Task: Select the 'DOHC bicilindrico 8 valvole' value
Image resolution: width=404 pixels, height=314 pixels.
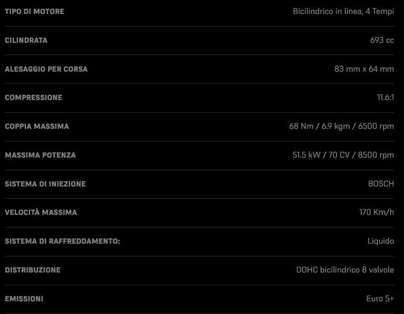Action: (345, 270)
